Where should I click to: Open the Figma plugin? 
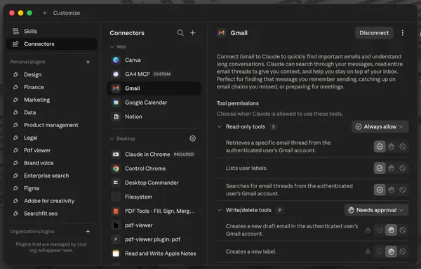click(x=51, y=188)
